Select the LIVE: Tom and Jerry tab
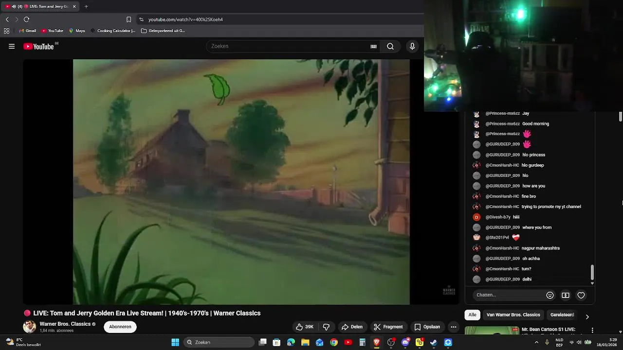 [41, 6]
